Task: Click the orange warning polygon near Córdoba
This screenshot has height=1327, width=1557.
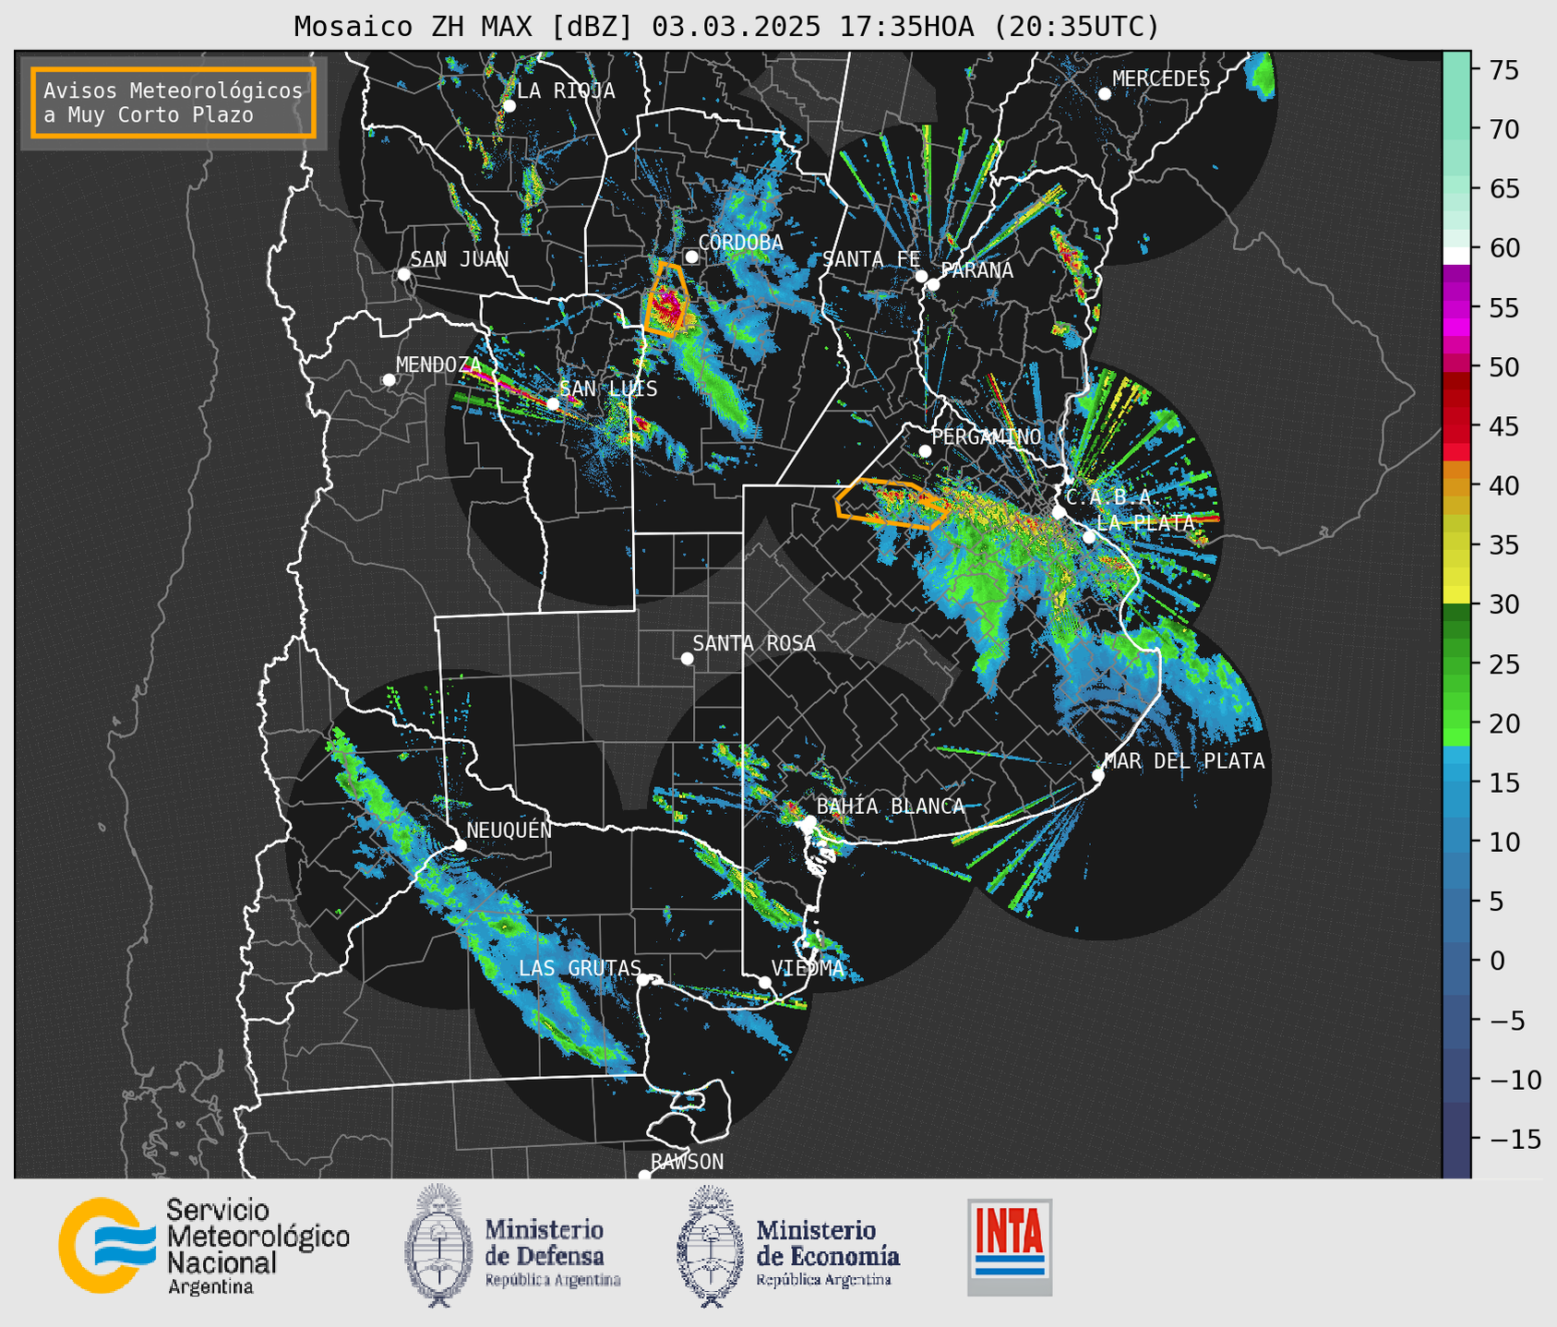Action: pos(666,299)
